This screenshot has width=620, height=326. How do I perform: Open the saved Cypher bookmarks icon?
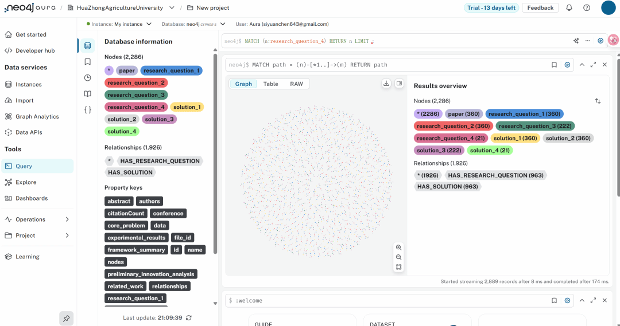tap(87, 62)
